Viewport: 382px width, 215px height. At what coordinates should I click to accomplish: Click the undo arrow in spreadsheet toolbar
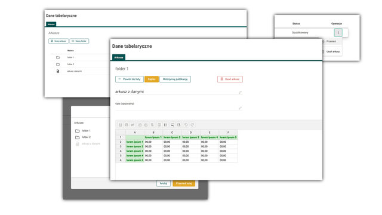(186, 125)
